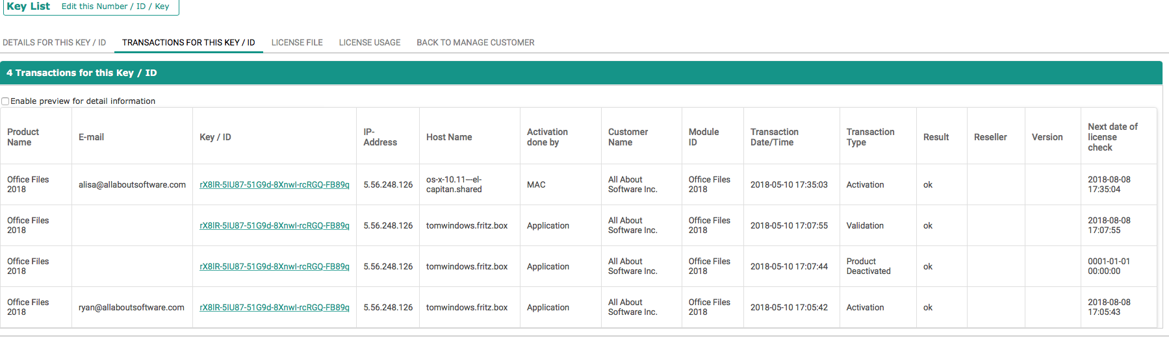Click the E-mail column header
The height and width of the screenshot is (361, 1169).
click(91, 137)
